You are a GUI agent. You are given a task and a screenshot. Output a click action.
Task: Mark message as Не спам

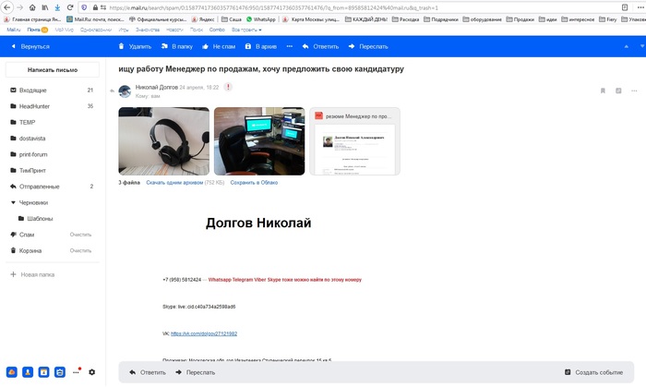219,46
